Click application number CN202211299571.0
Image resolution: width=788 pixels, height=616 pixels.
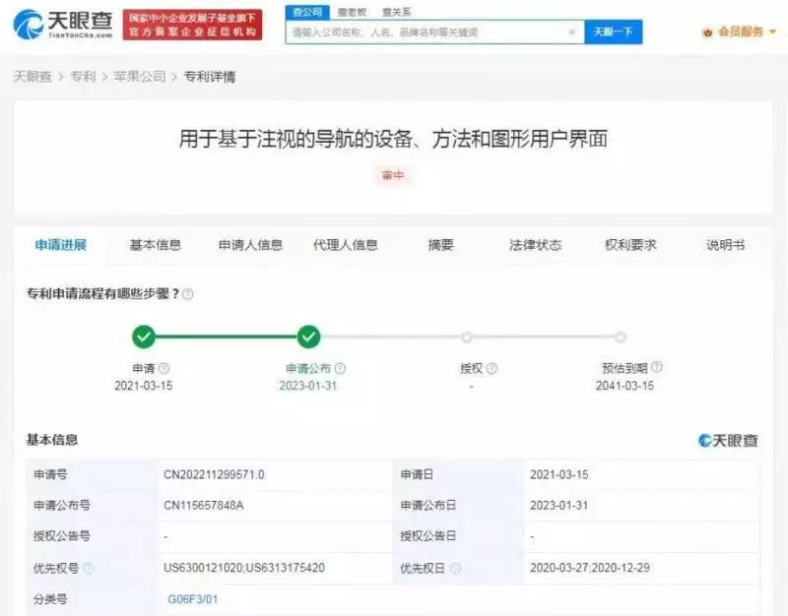tap(214, 474)
